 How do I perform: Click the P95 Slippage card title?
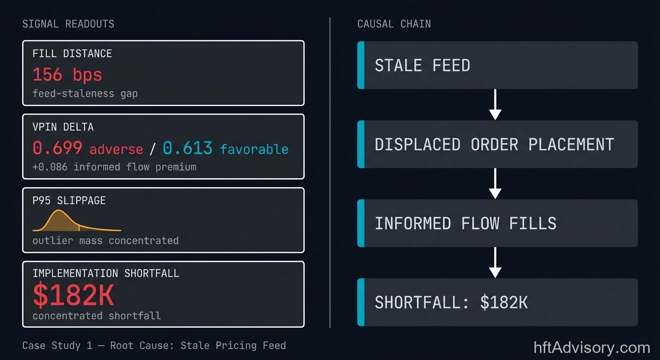click(69, 201)
